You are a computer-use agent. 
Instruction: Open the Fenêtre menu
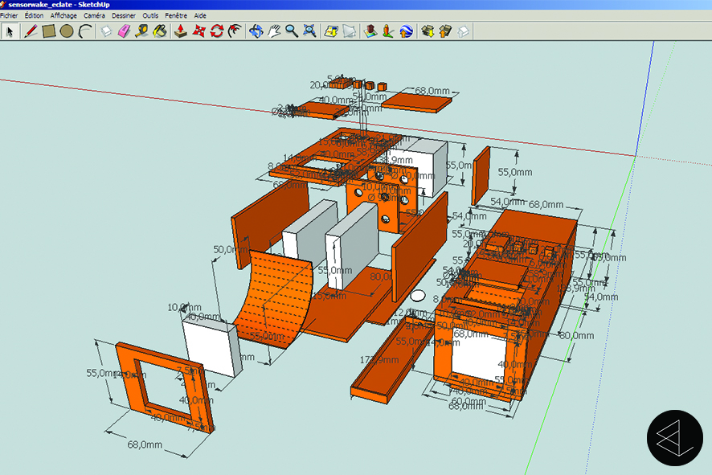coord(176,15)
